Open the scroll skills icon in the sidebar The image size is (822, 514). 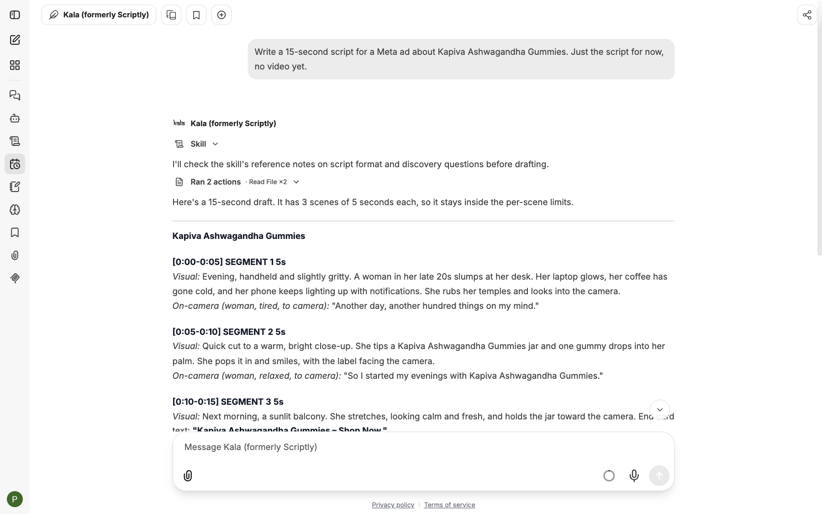[x=15, y=141]
